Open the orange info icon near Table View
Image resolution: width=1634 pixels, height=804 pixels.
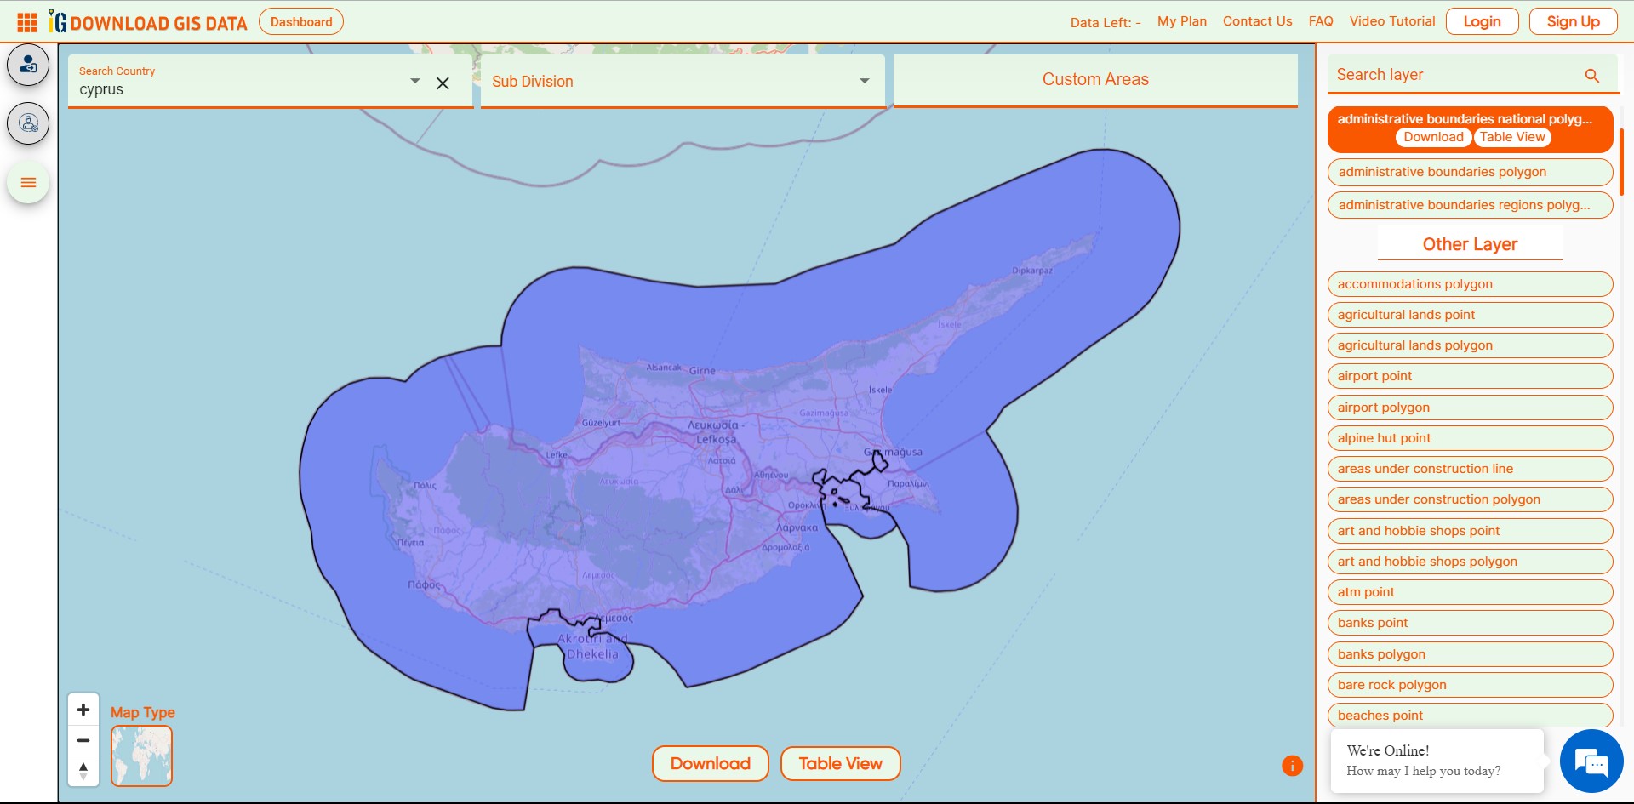tap(1292, 765)
